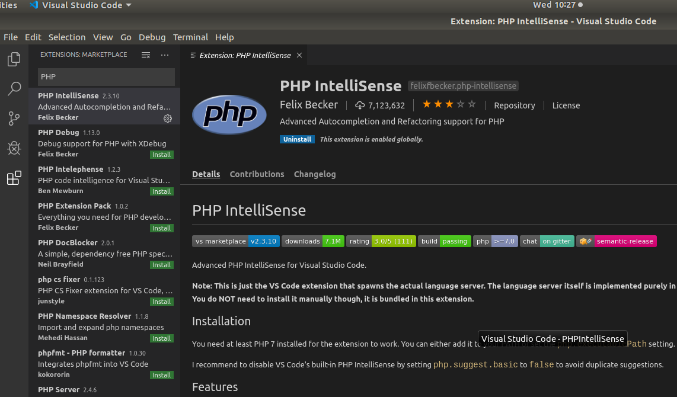This screenshot has height=397, width=677.
Task: Click the extensions search field containing PHP
Action: (x=106, y=77)
